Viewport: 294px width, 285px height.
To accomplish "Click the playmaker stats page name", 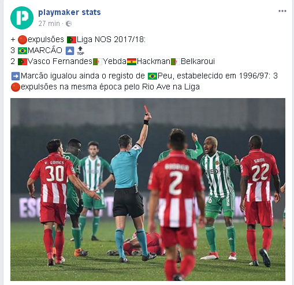I will coord(69,12).
